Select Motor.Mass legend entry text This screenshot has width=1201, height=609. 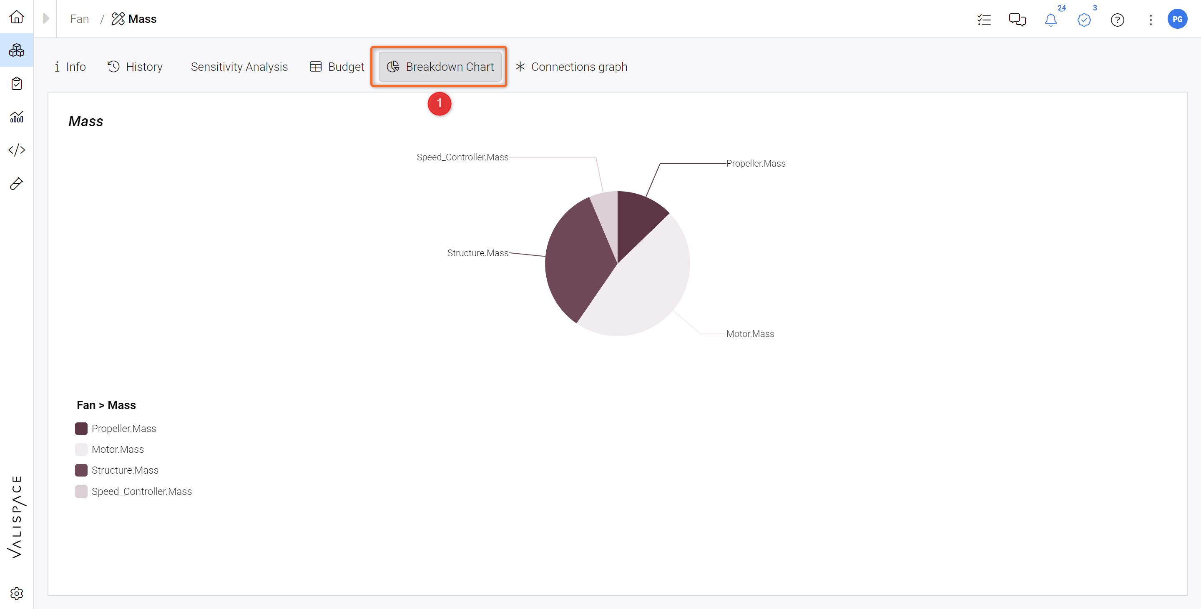[118, 449]
